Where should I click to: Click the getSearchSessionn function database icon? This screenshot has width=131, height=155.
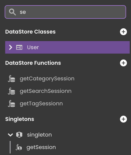point(11,91)
